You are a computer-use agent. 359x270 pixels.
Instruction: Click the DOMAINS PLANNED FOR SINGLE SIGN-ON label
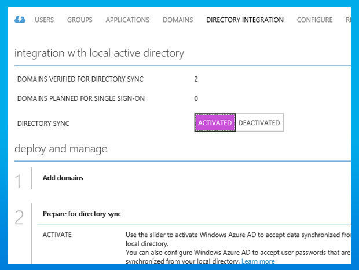[x=81, y=98]
